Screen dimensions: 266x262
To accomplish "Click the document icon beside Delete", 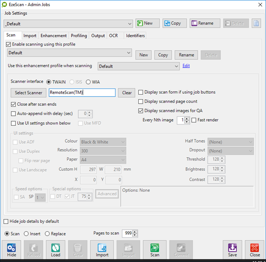I will [x=256, y=23].
